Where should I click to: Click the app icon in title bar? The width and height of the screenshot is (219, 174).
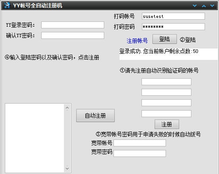pos(7,5)
